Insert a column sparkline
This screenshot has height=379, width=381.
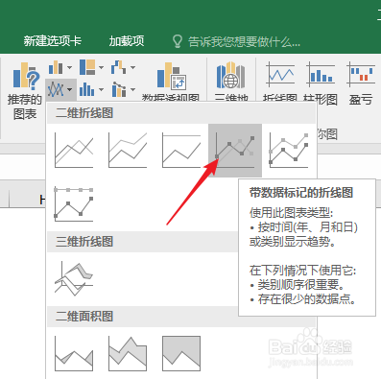pyautogui.click(x=321, y=83)
